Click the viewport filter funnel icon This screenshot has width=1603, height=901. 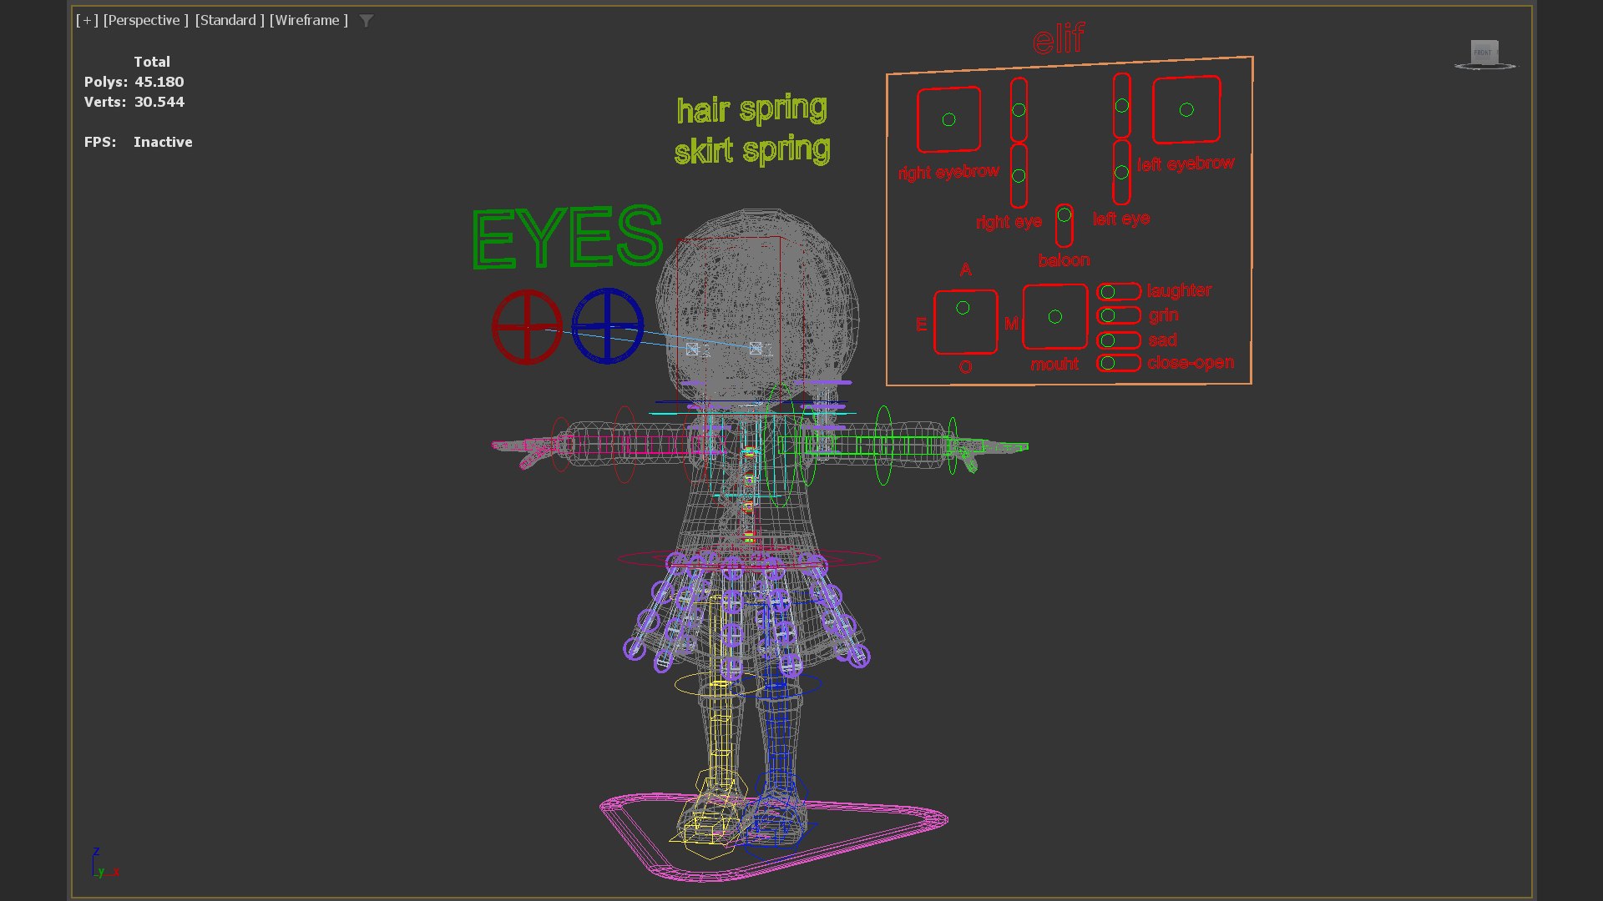coord(367,21)
